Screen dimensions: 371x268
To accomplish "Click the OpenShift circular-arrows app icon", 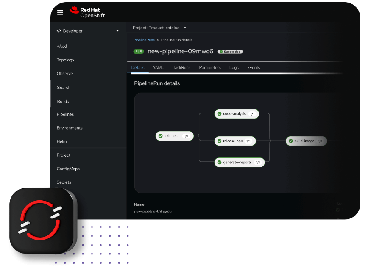I will coord(43,221).
